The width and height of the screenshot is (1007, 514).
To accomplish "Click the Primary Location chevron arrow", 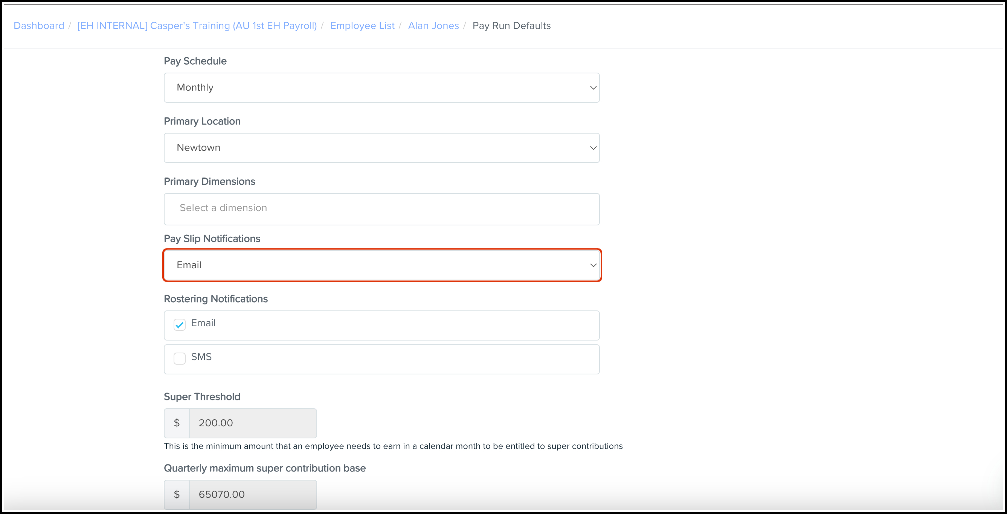I will (x=593, y=148).
